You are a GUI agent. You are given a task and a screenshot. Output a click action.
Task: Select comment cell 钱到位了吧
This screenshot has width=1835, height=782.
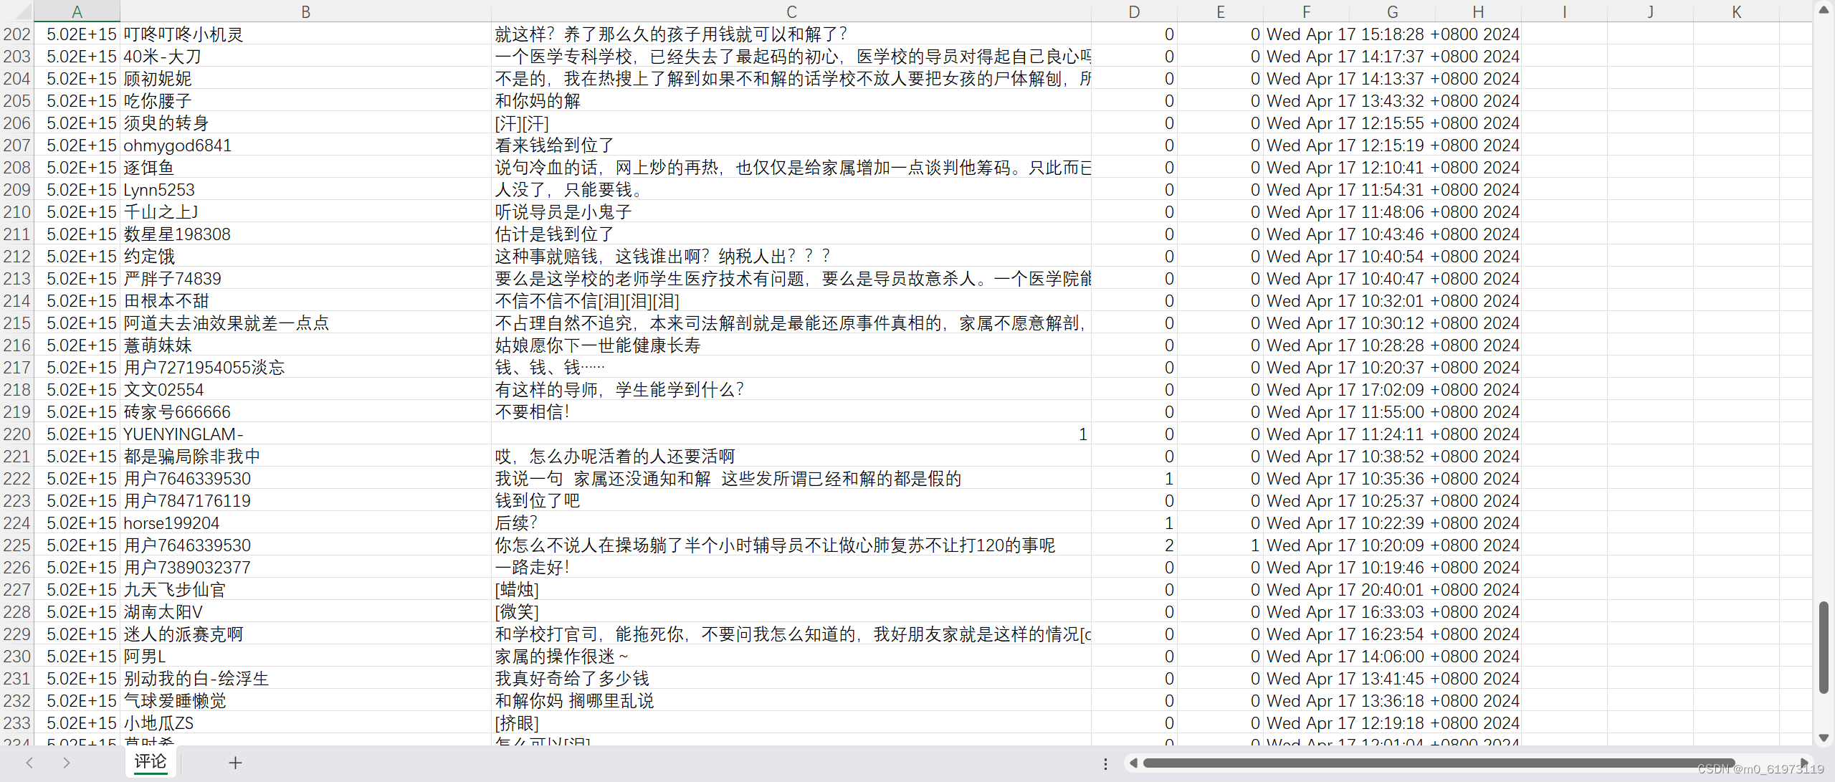pos(791,501)
